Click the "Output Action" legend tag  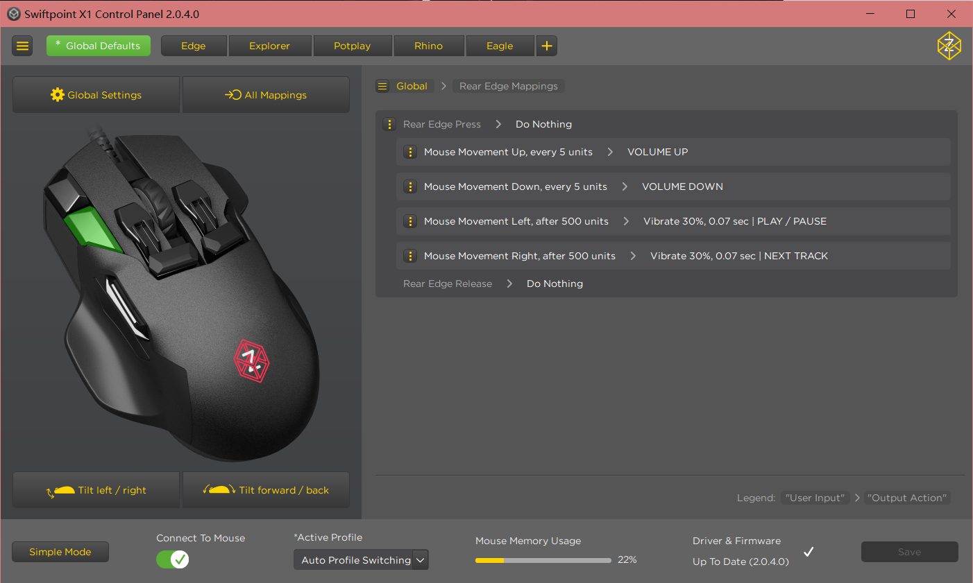coord(906,498)
